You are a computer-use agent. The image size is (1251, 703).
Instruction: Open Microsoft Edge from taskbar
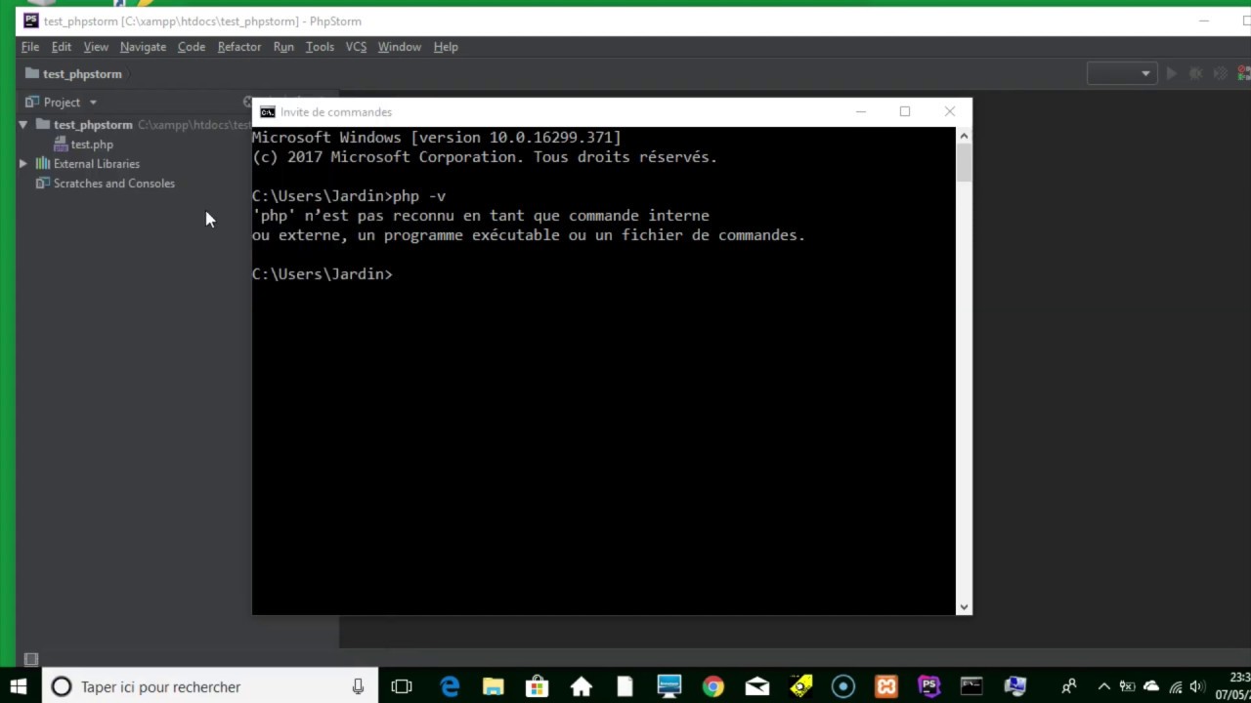coord(450,686)
